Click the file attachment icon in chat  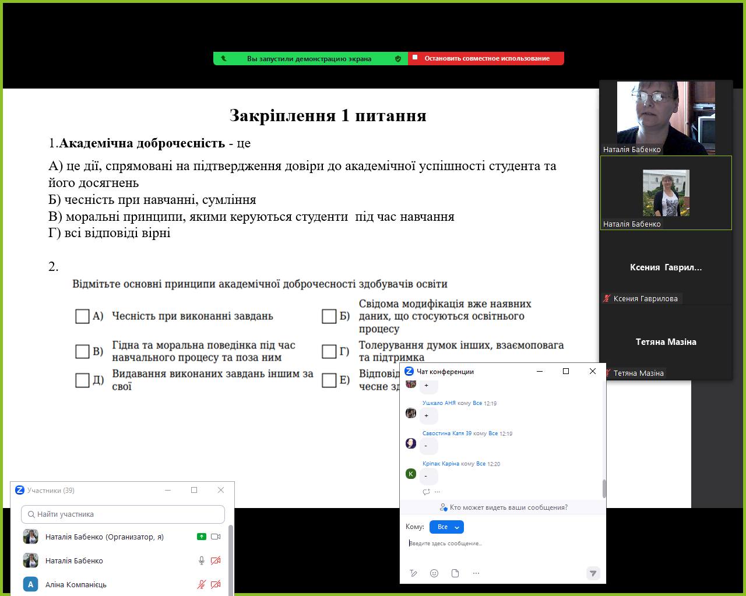tap(455, 573)
